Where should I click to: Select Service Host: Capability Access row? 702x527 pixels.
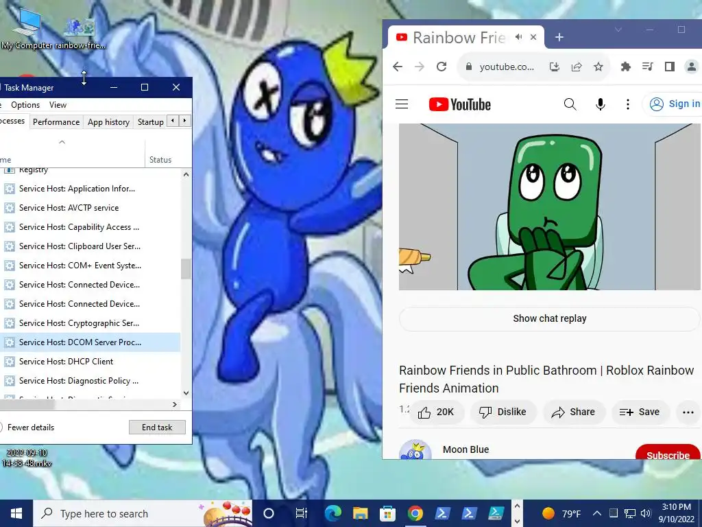tap(90, 227)
